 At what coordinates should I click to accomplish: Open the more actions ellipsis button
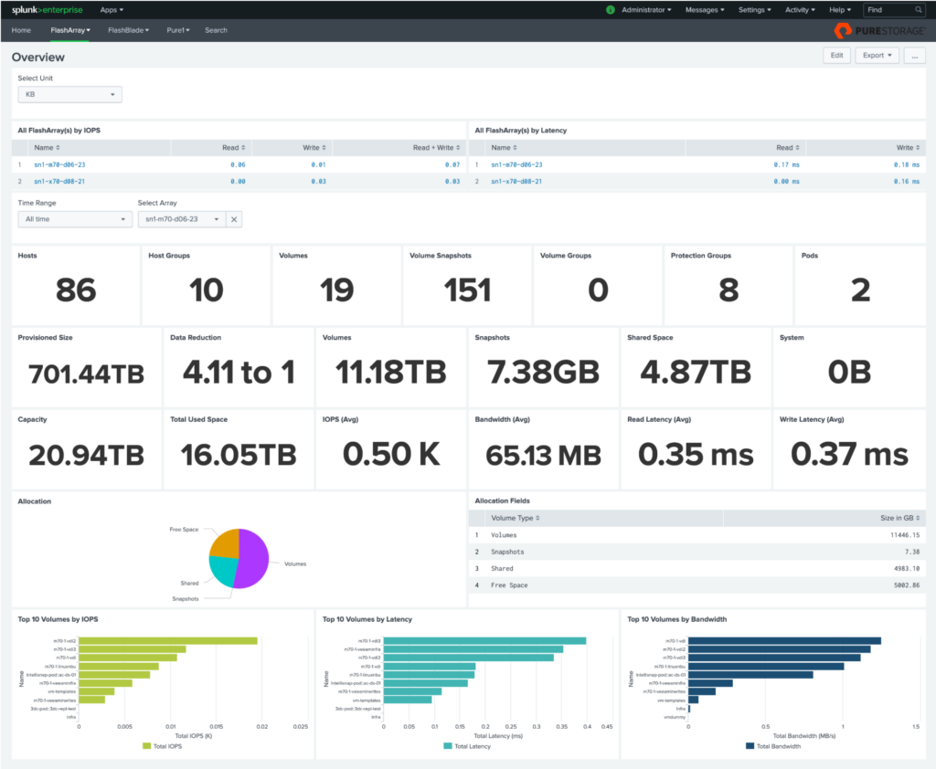click(x=914, y=56)
